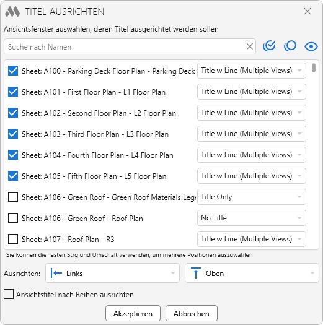323x325 pixels.
Task: Click the viewport list scrollbar thumb
Action: point(314,68)
